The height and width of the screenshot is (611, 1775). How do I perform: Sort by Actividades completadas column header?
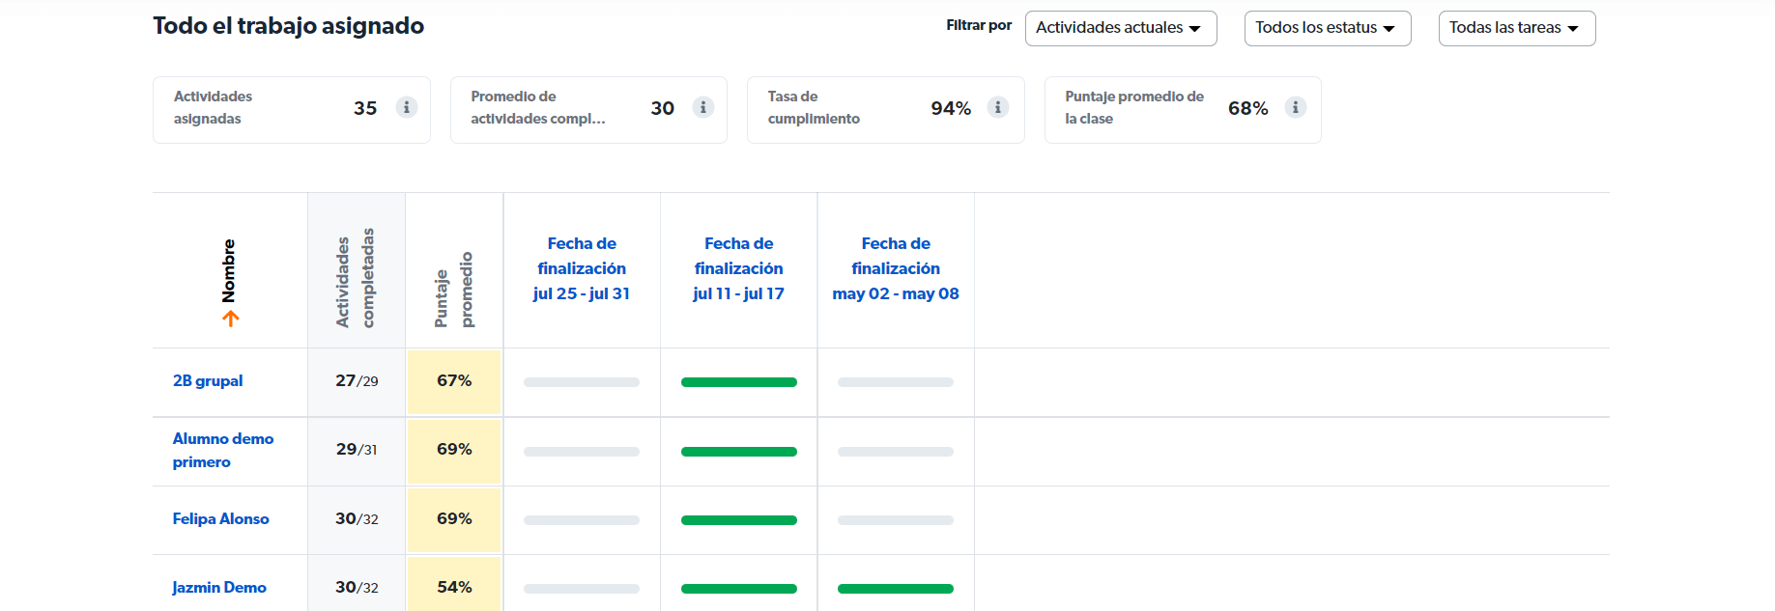coord(356,278)
